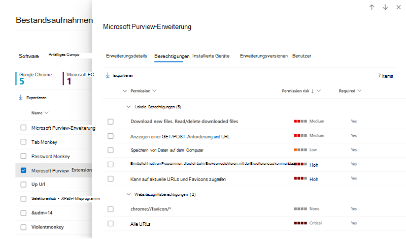Click sort arrow next to Permission risk

click(313, 91)
